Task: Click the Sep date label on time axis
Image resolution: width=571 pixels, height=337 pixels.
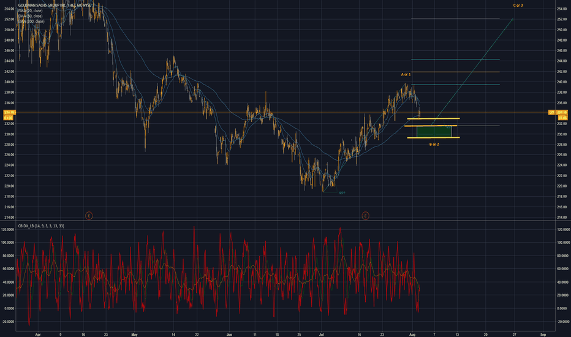Action: click(543, 335)
